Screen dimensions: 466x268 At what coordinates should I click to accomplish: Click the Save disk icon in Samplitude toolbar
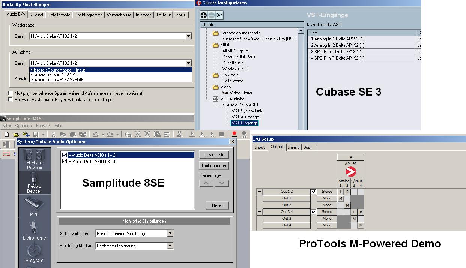(x=36, y=135)
